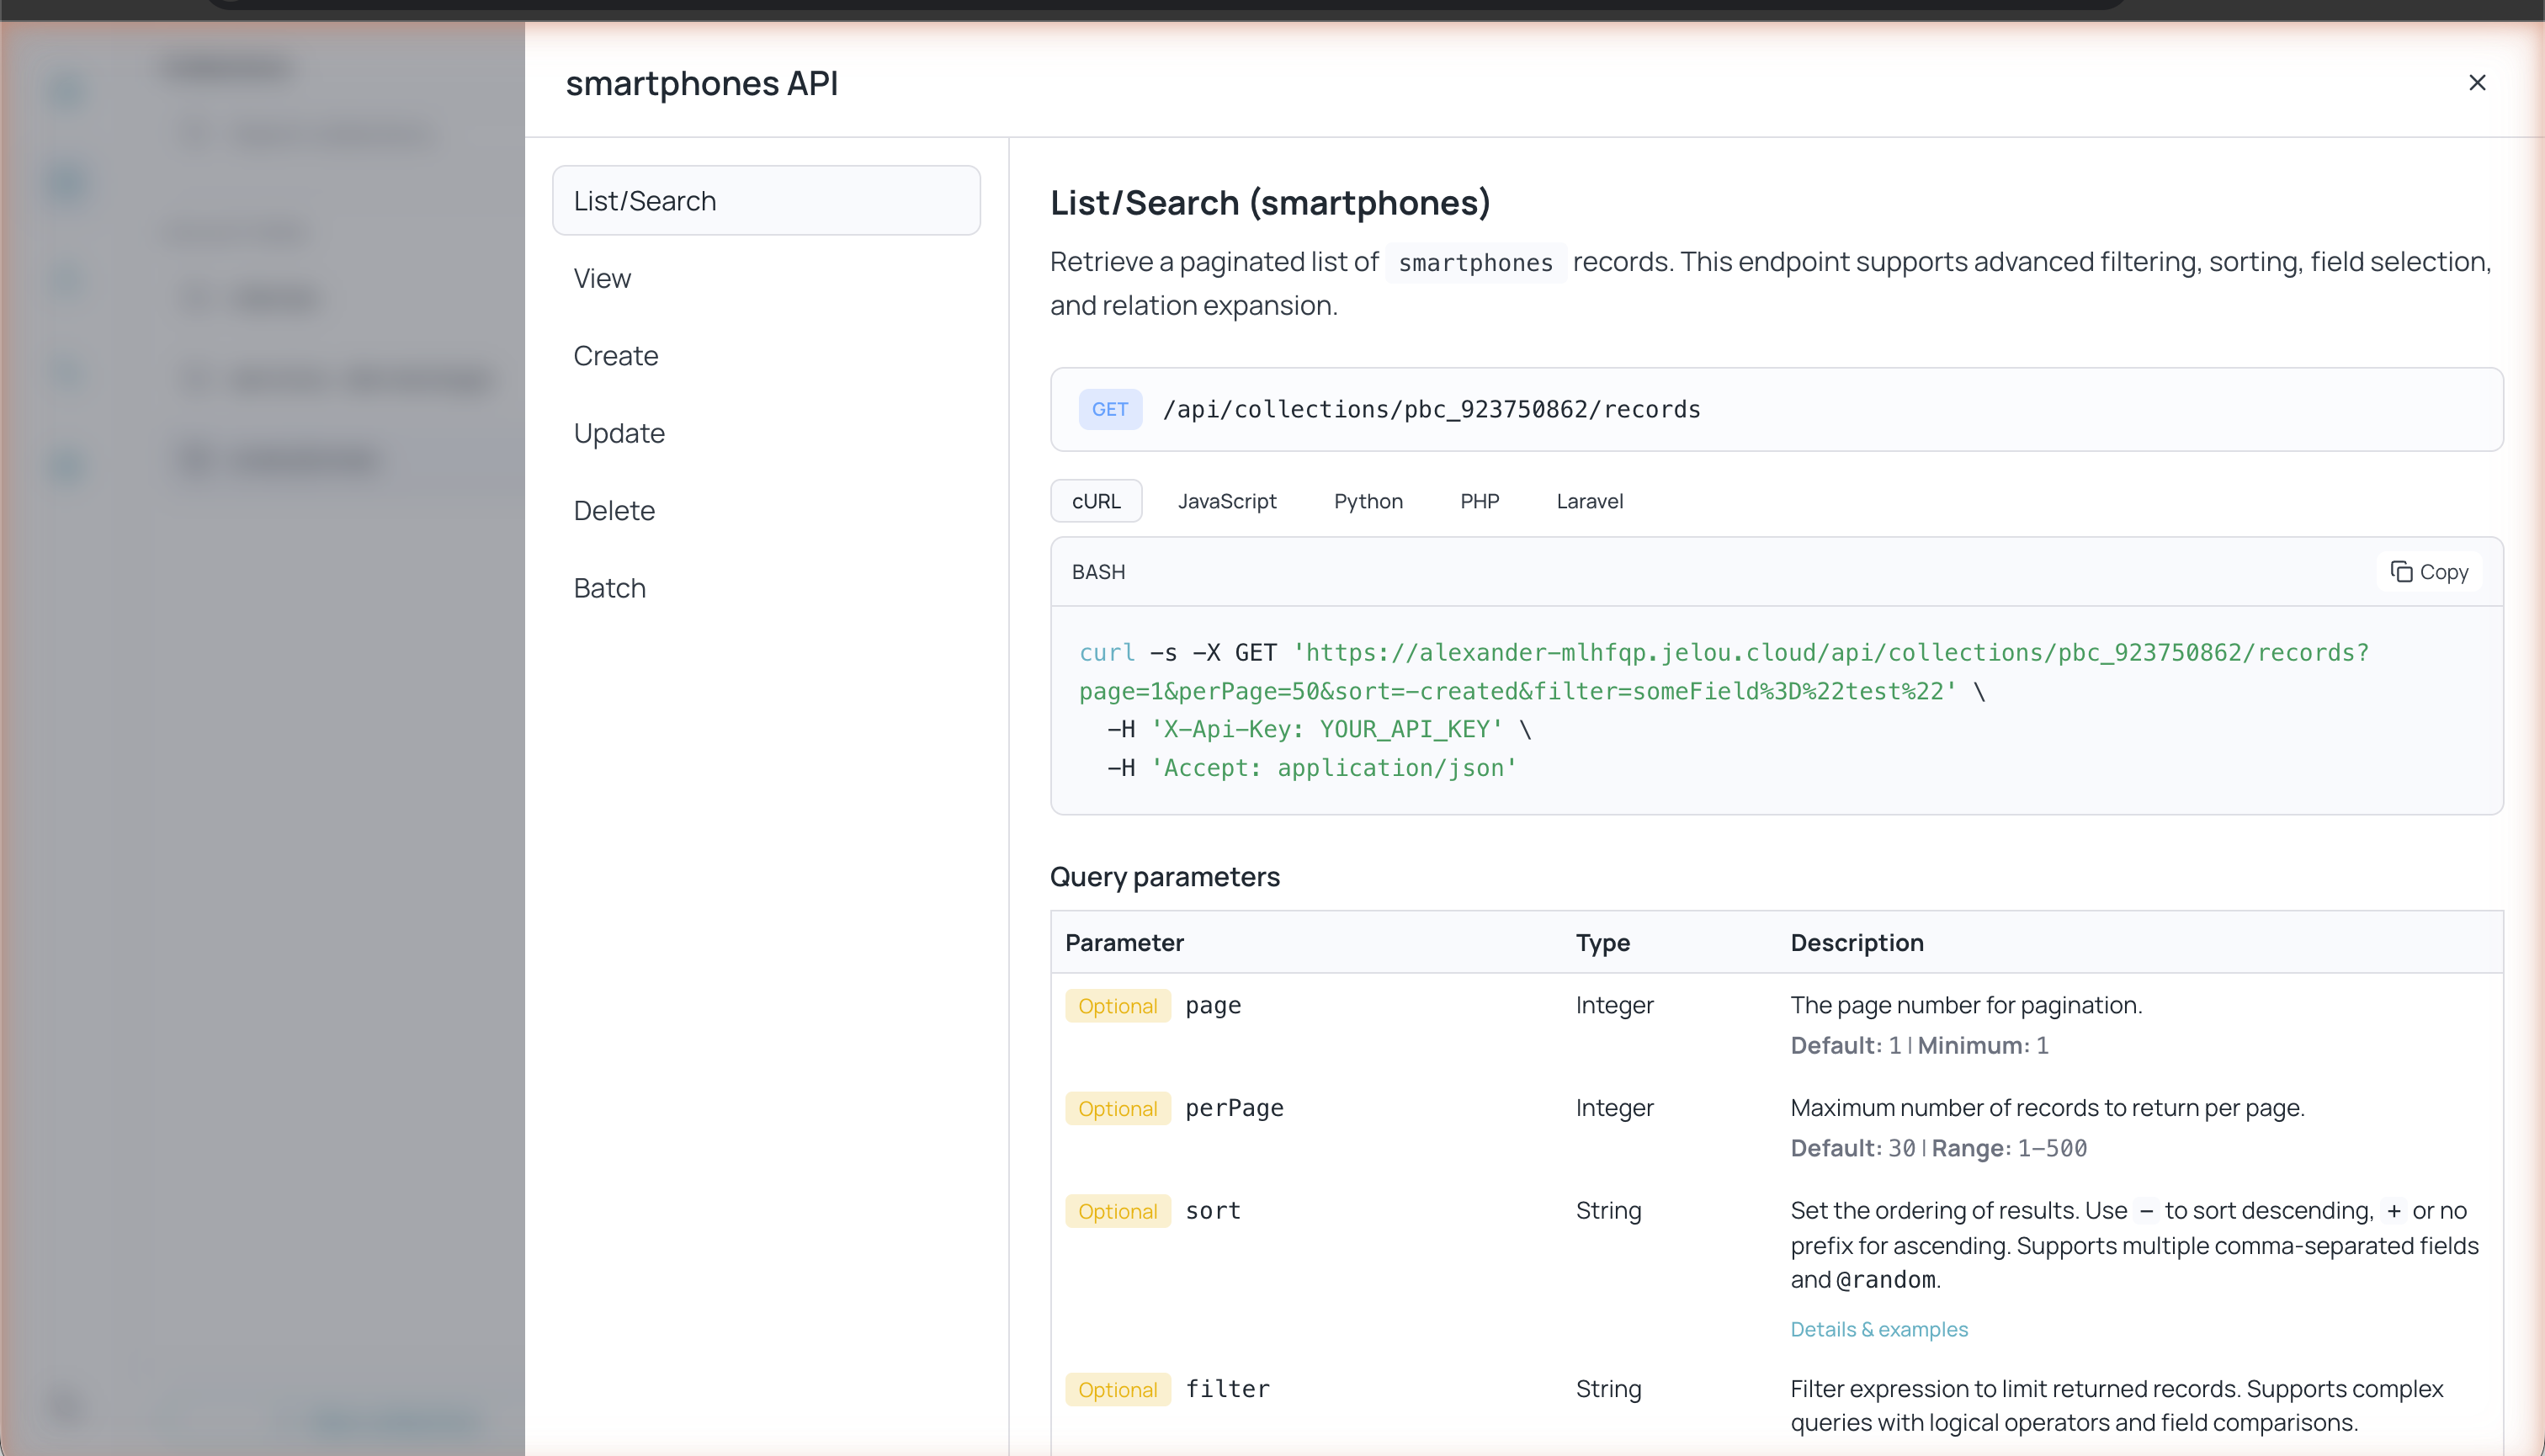Select the List/Search section in the modal sidebar
The image size is (2545, 1456).
[x=645, y=200]
